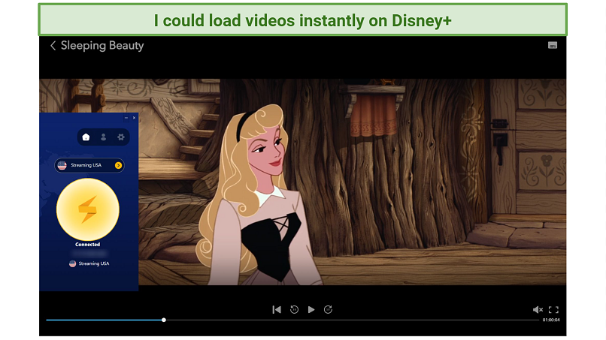This screenshot has height=340, width=606.
Task: Click the 01:00:04 remaining time
Action: pos(550,320)
